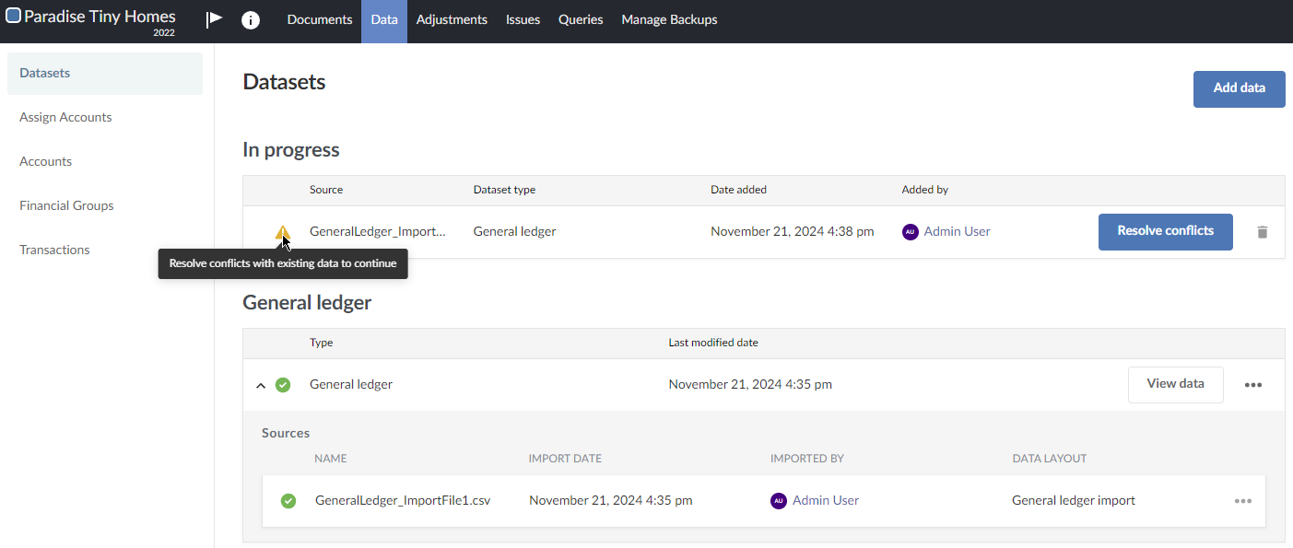Screen dimensions: 1293x548
Task: Select Financial Groups in the left panel
Action: coord(66,204)
